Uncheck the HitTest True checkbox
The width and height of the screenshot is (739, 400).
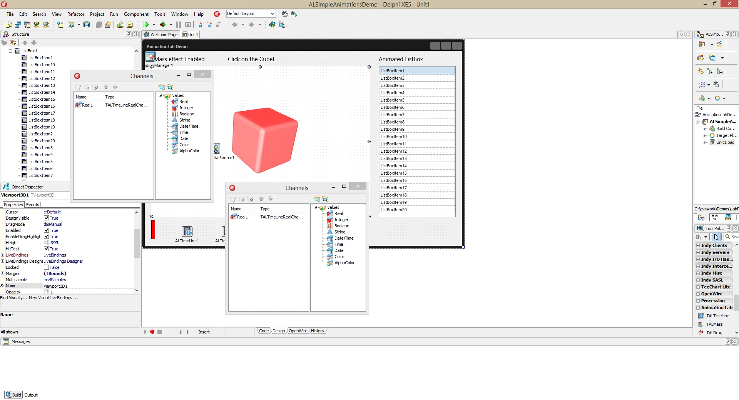(46, 249)
